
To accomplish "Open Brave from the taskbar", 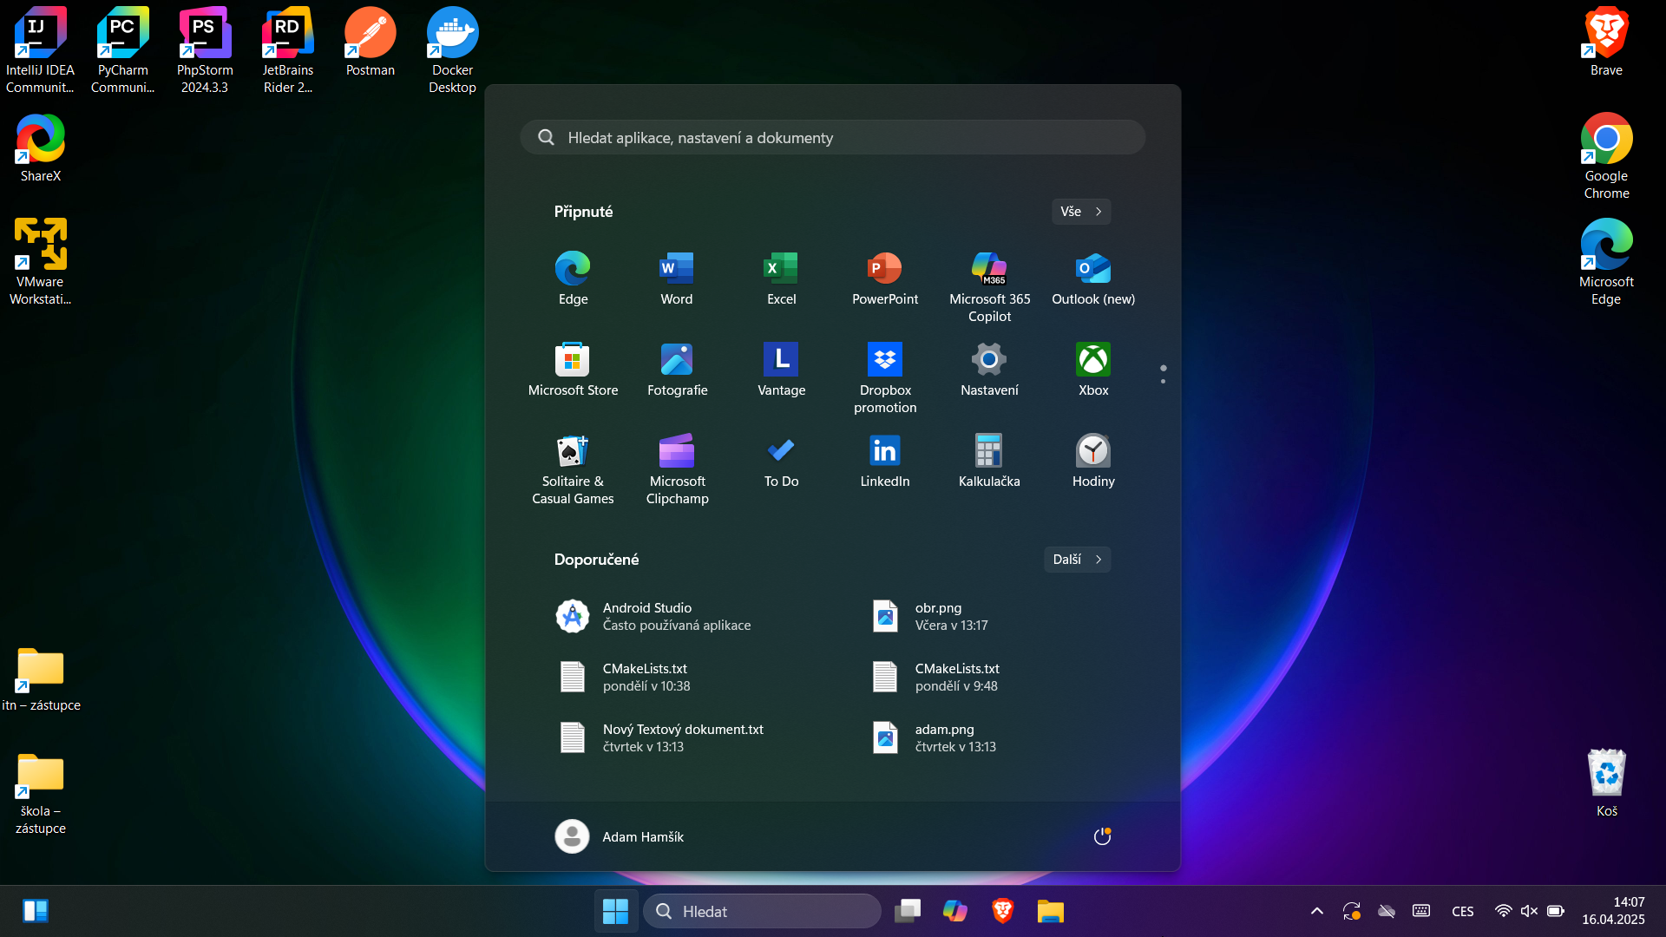I will tap(1002, 911).
